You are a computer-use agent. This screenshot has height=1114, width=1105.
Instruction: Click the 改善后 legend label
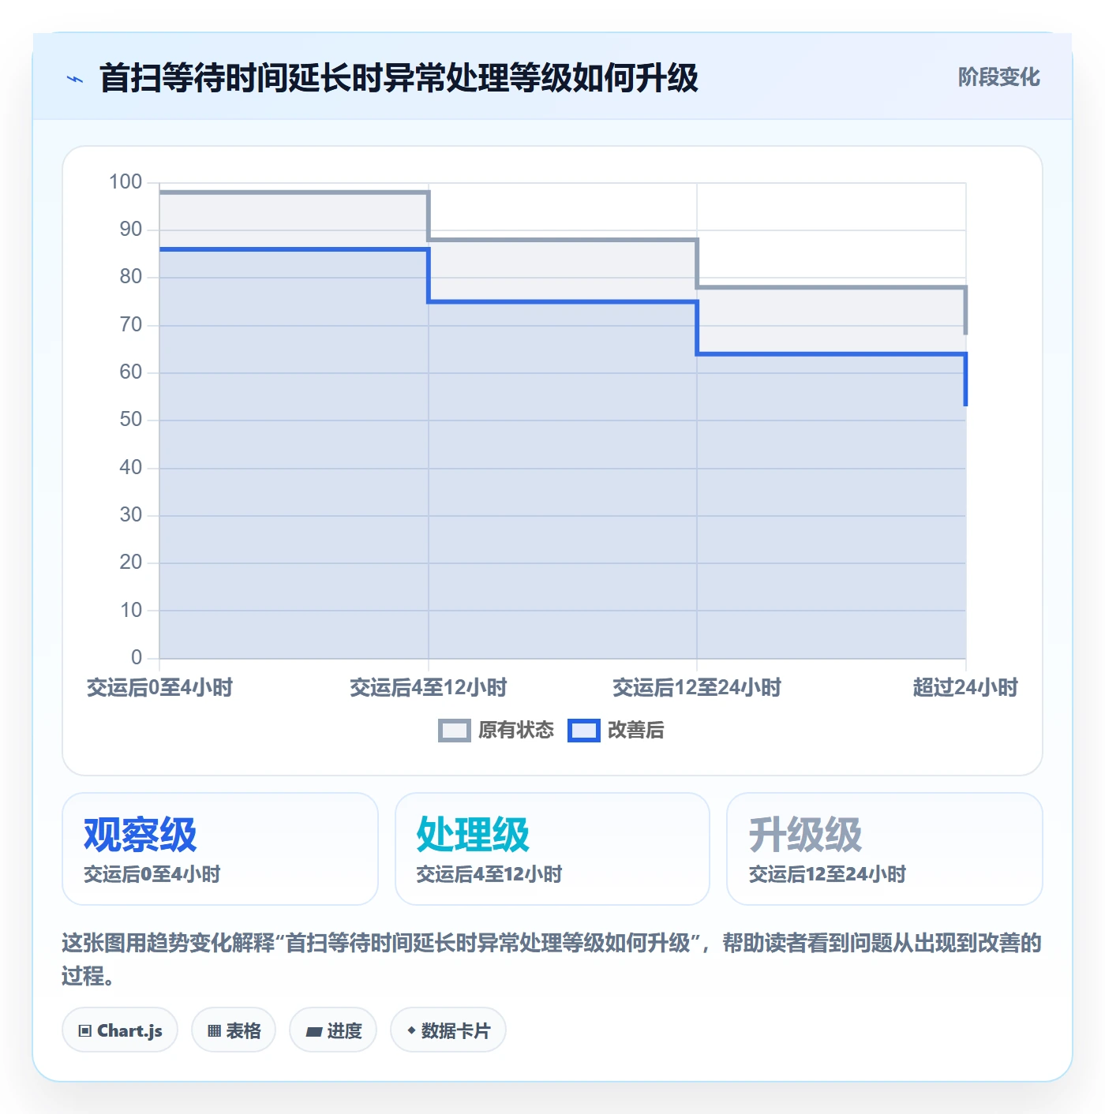click(x=635, y=731)
